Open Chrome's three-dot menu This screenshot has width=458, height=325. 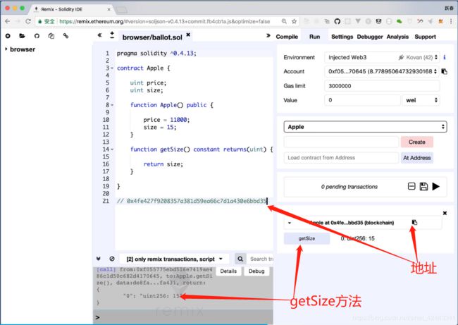click(451, 21)
